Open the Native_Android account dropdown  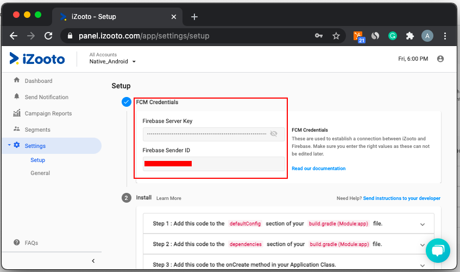[x=112, y=61]
